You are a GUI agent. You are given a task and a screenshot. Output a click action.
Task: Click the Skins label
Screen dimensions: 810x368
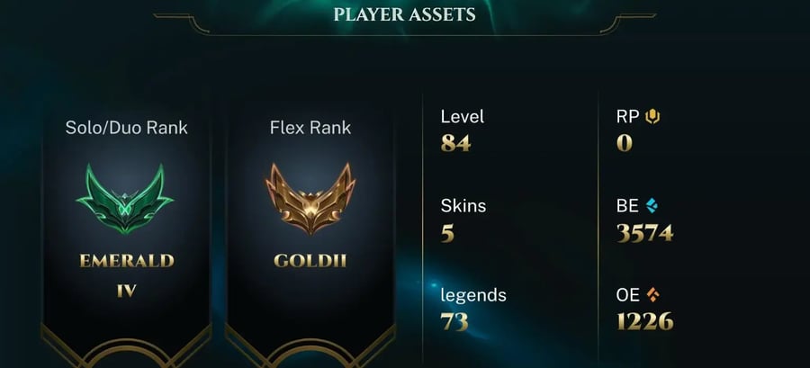click(x=463, y=206)
